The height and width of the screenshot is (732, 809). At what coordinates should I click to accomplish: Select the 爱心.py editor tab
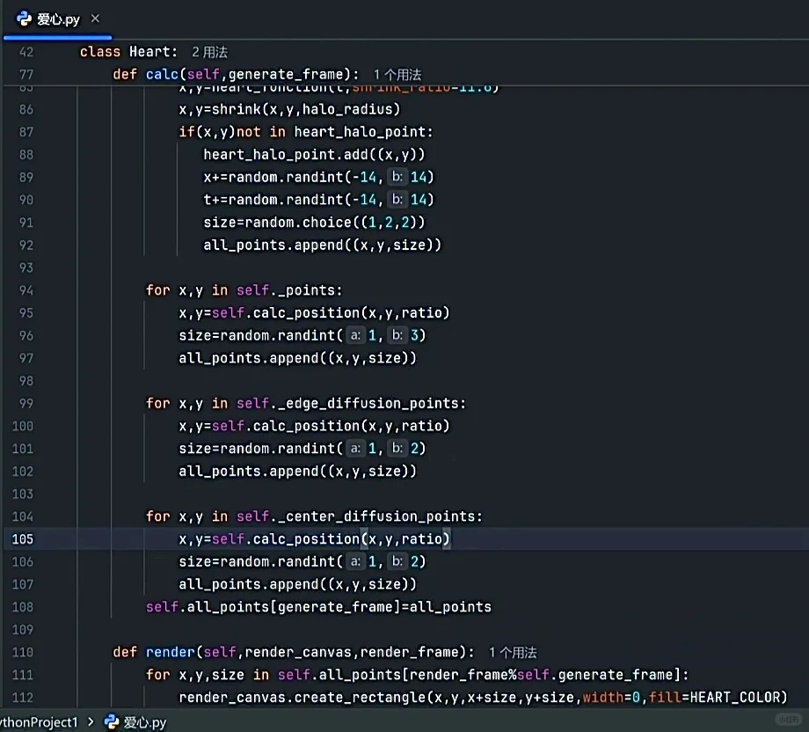click(x=58, y=19)
